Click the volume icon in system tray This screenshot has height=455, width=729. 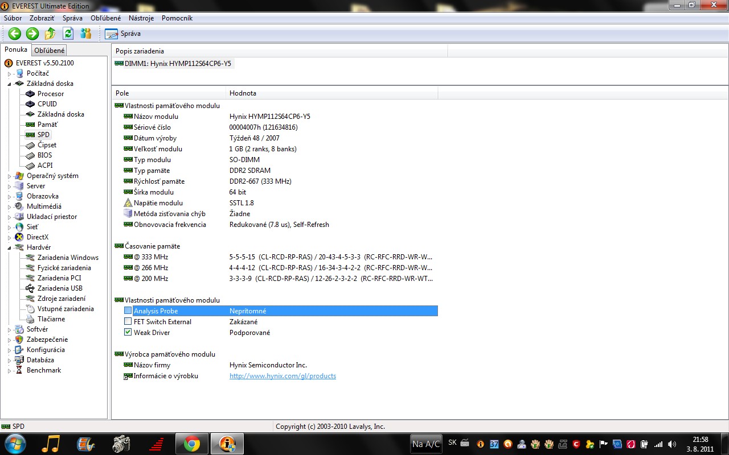pos(671,444)
